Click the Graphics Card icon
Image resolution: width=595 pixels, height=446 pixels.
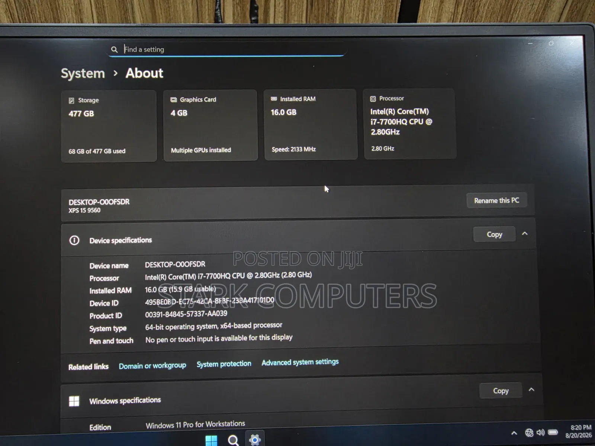pos(173,100)
